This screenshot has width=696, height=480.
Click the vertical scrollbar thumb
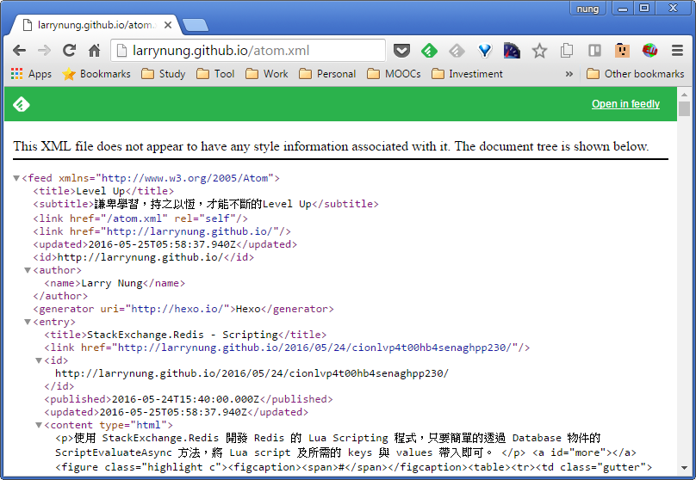(684, 108)
